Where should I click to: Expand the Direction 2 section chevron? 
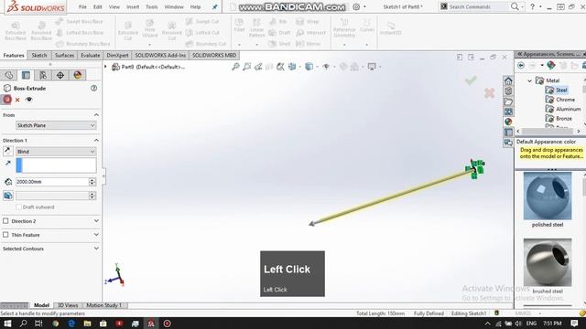coord(96,221)
